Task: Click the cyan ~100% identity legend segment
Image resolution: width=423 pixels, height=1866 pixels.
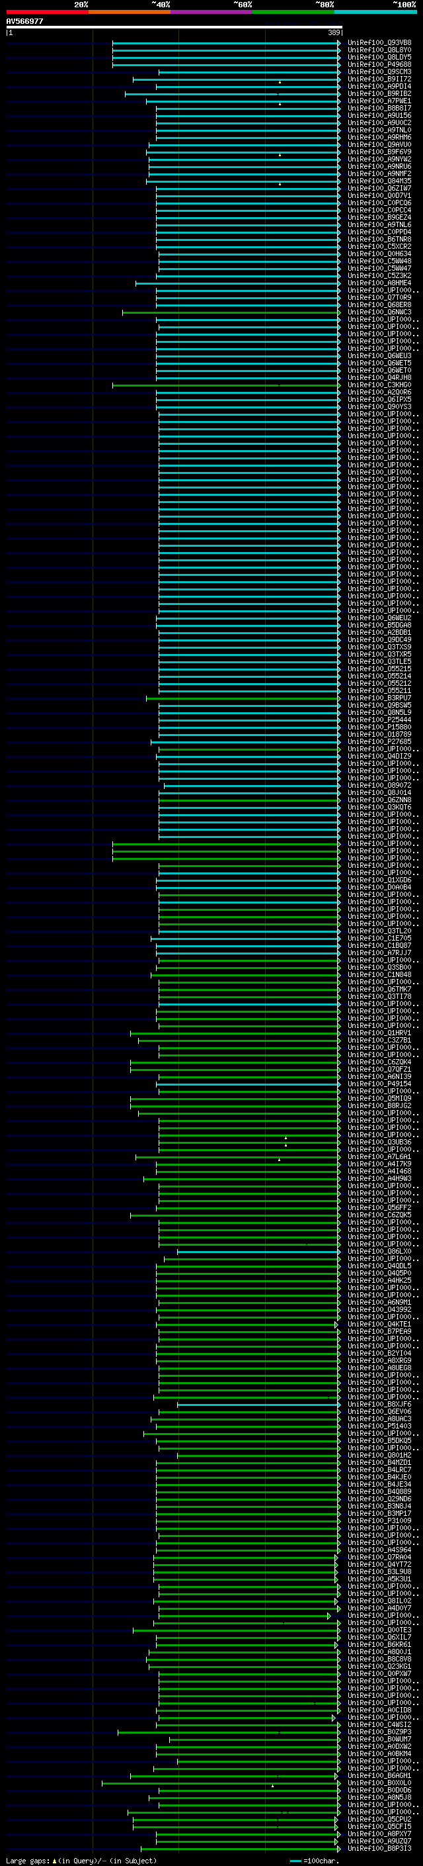Action: 375,12
